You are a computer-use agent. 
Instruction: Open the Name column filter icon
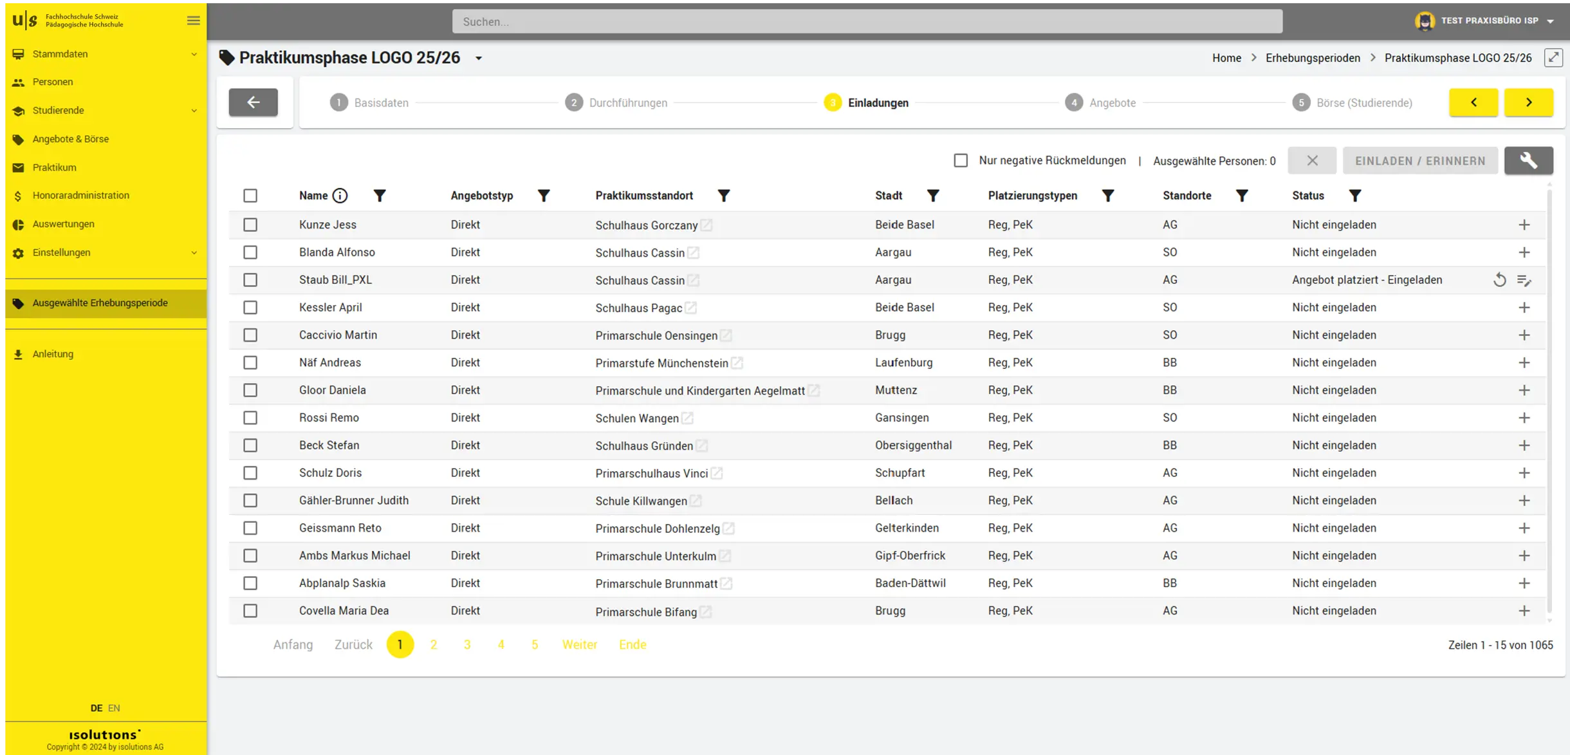pyautogui.click(x=380, y=195)
